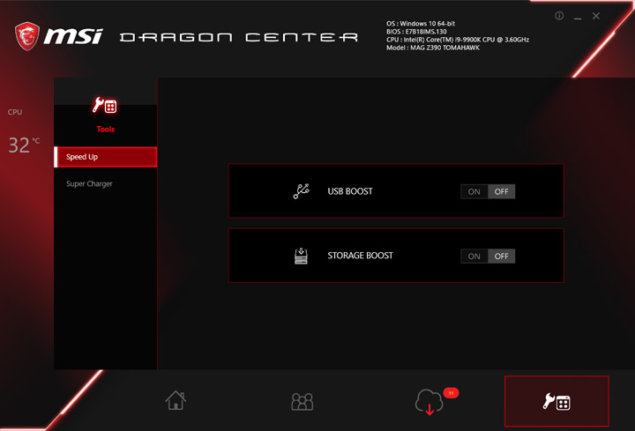Click the CPU label on left
The image size is (635, 431).
tap(15, 112)
